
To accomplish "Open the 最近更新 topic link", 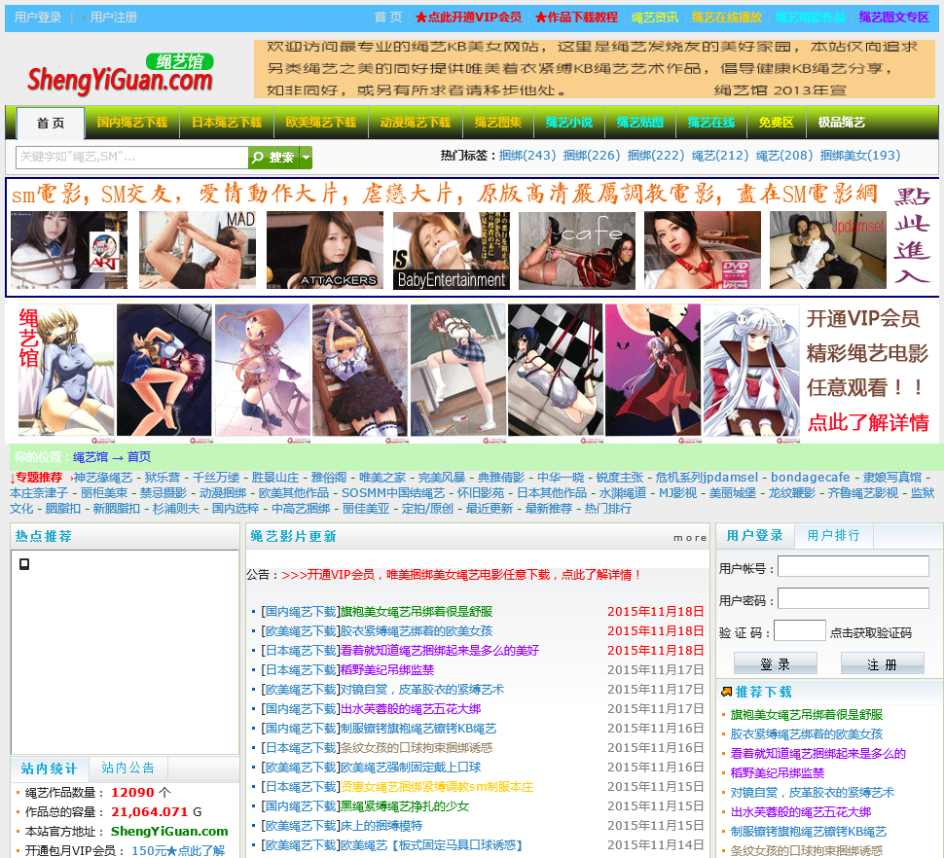I will (490, 509).
